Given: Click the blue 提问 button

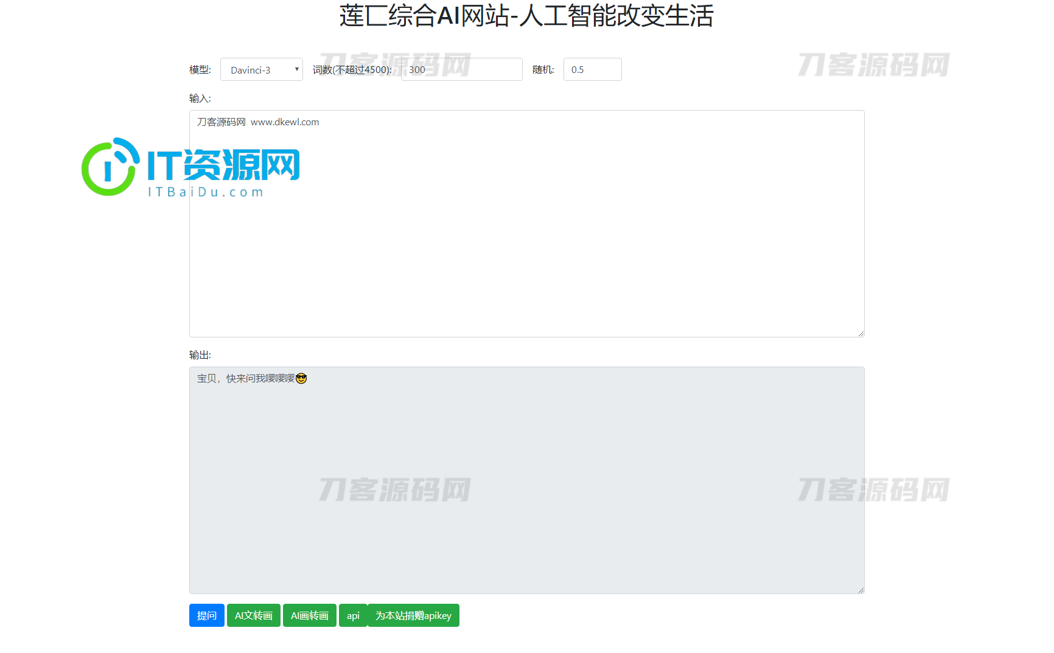Looking at the screenshot, I should (x=207, y=615).
